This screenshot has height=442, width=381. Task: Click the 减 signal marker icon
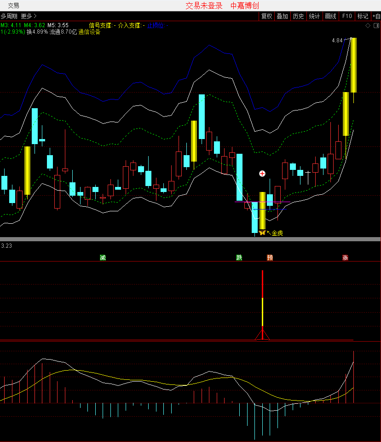tap(103, 257)
